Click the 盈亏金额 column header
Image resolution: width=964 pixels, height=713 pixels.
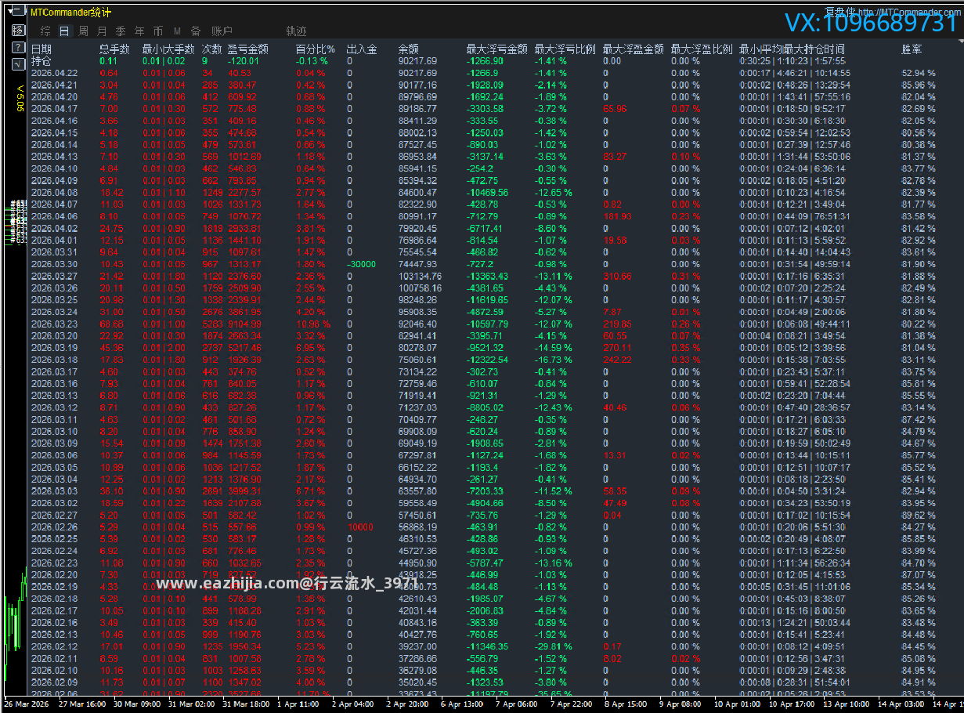click(x=248, y=49)
